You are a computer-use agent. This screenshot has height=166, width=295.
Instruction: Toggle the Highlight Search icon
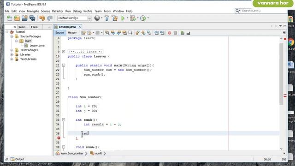(x=125, y=33)
